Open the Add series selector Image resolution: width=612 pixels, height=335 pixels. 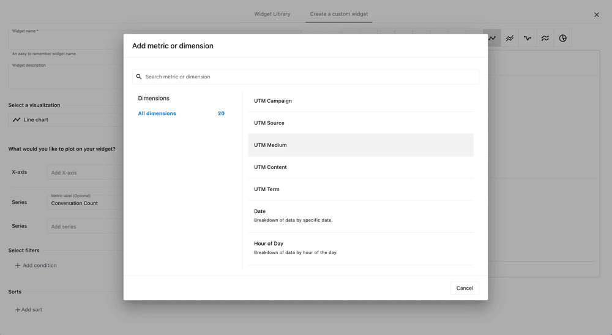(x=86, y=227)
